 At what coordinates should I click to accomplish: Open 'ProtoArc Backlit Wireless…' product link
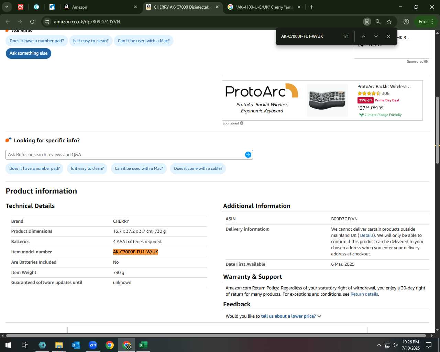(x=384, y=87)
